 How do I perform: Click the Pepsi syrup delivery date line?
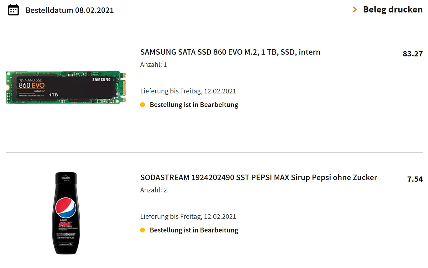click(188, 217)
